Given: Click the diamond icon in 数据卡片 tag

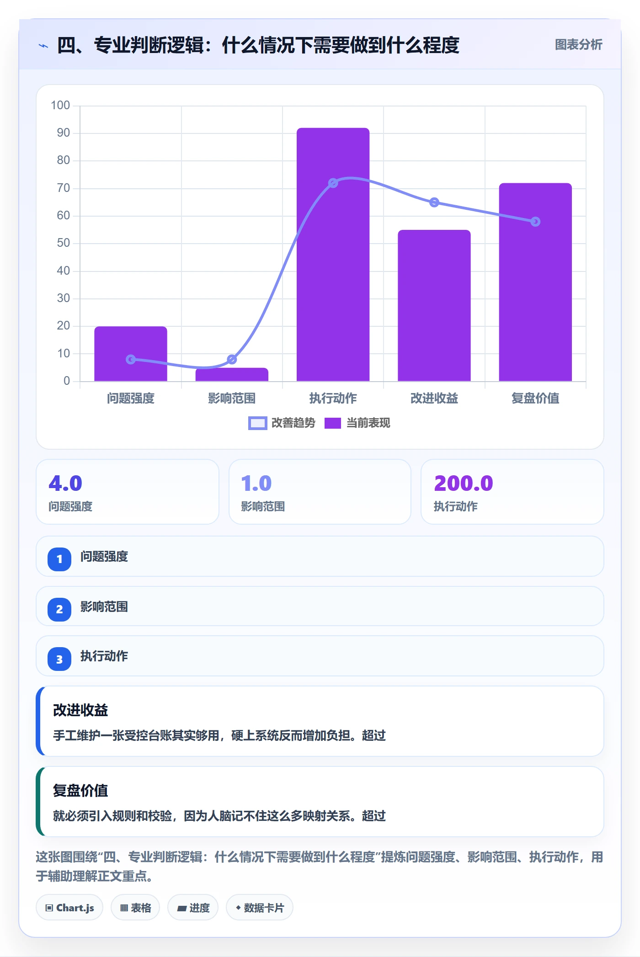Looking at the screenshot, I should tap(238, 908).
